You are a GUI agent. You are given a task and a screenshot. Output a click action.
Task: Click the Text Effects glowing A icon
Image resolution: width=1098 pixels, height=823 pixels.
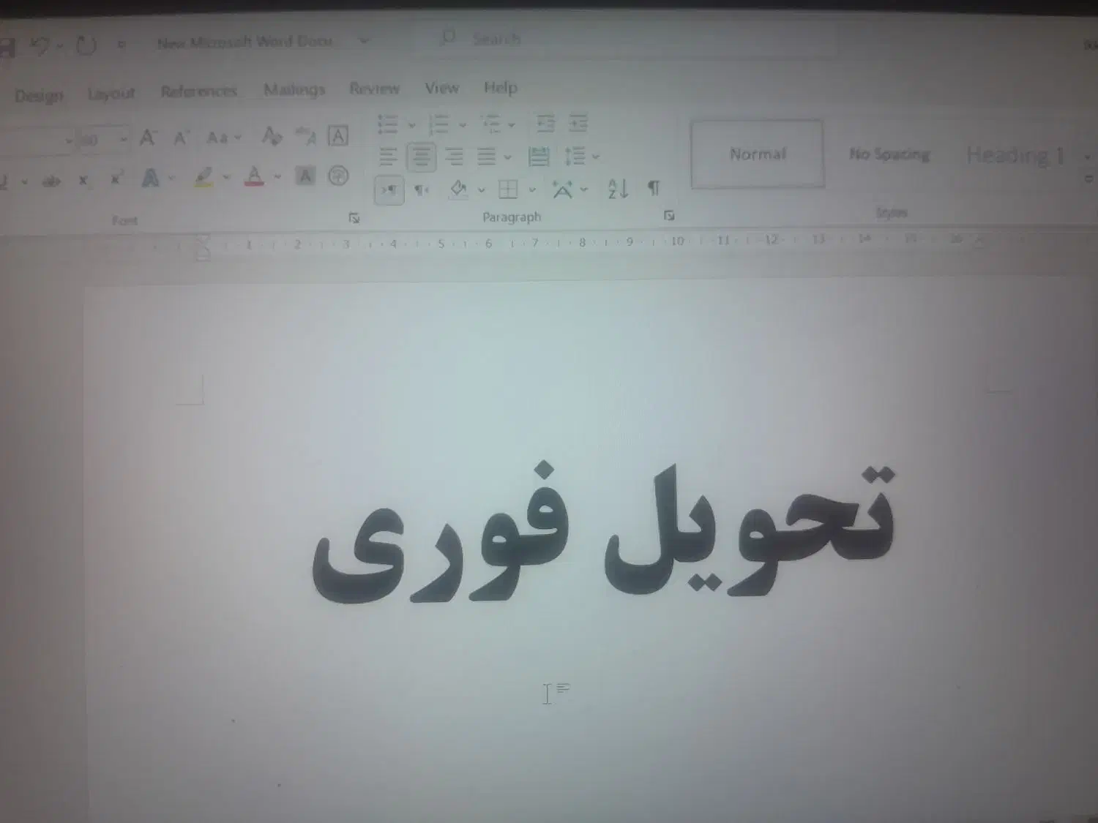(150, 178)
